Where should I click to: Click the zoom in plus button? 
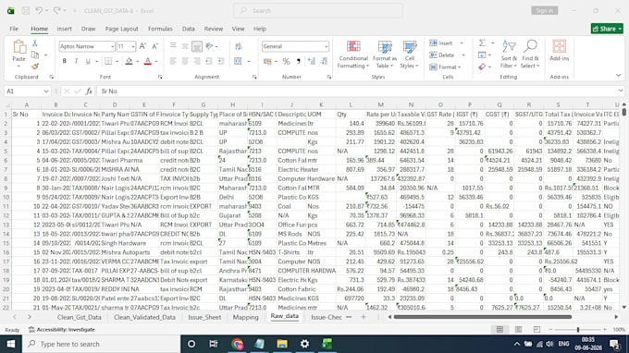click(x=605, y=329)
